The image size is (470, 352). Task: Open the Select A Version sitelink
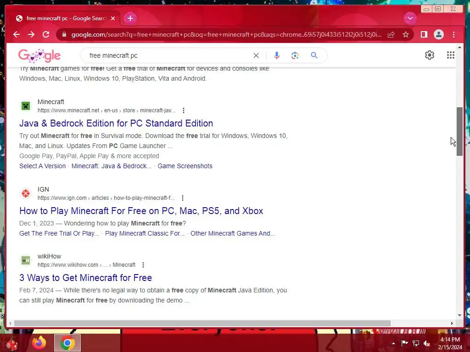click(x=42, y=166)
